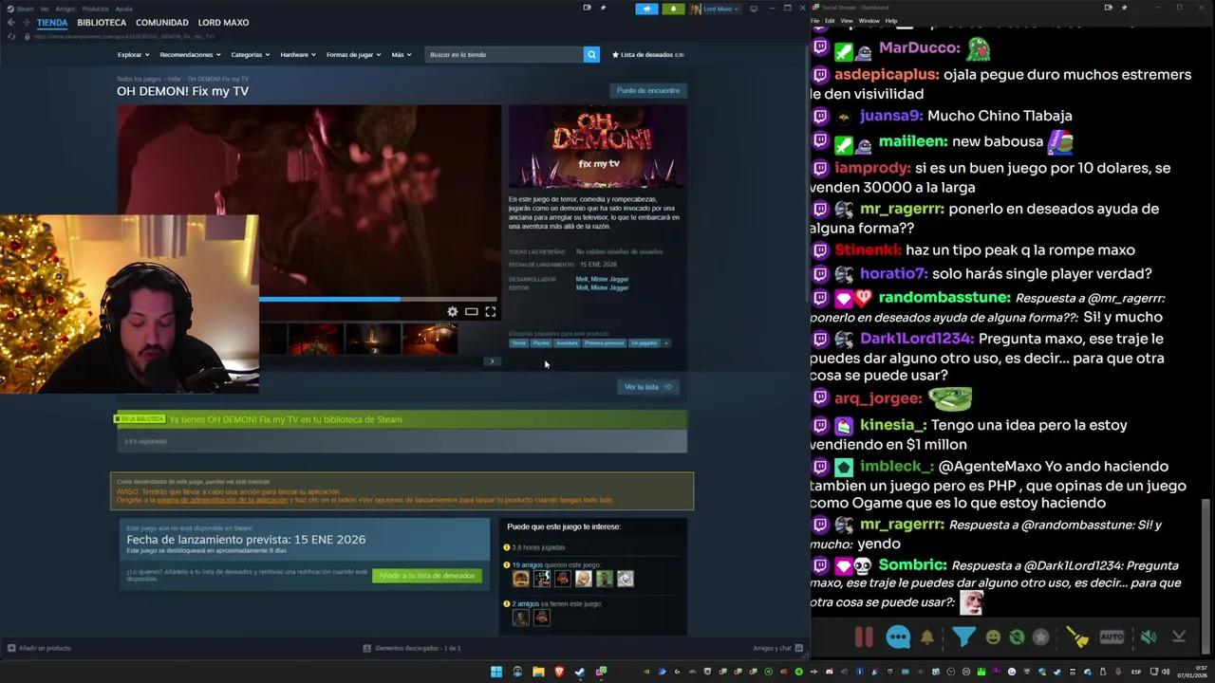The height and width of the screenshot is (683, 1215).
Task: Open the Melt, Mister Jägger developer link
Action: click(602, 280)
